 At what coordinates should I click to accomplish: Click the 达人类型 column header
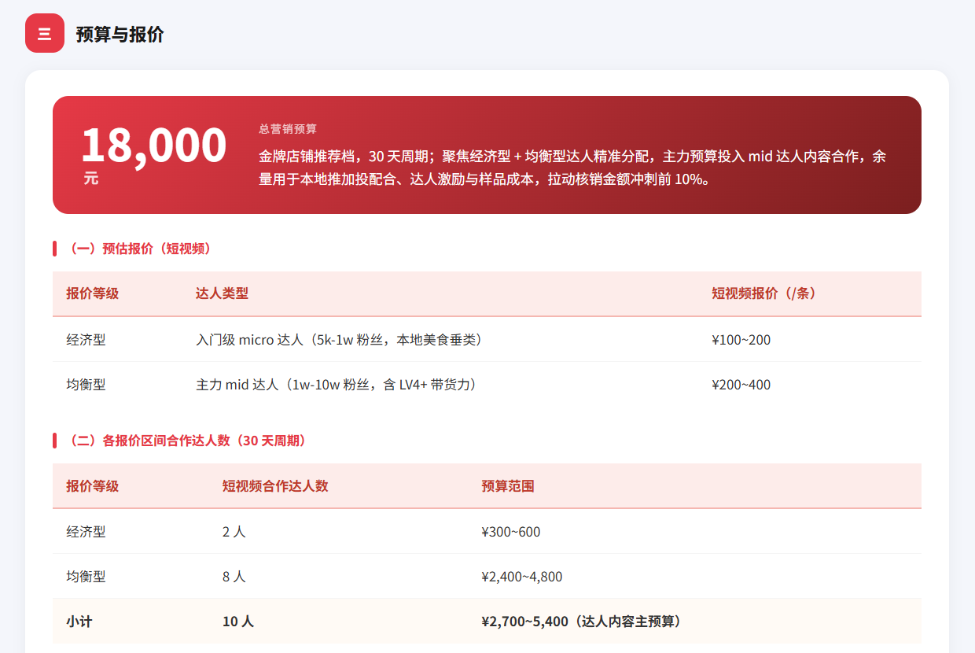tap(222, 293)
